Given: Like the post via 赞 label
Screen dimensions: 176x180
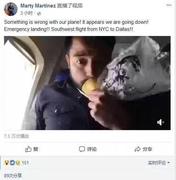Looking at the screenshot, I should [x=36, y=149].
